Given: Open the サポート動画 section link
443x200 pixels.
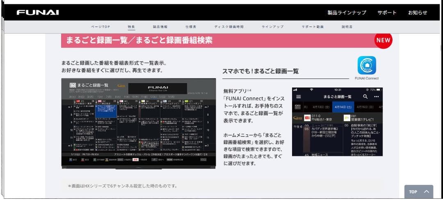Looking at the screenshot, I should point(313,27).
